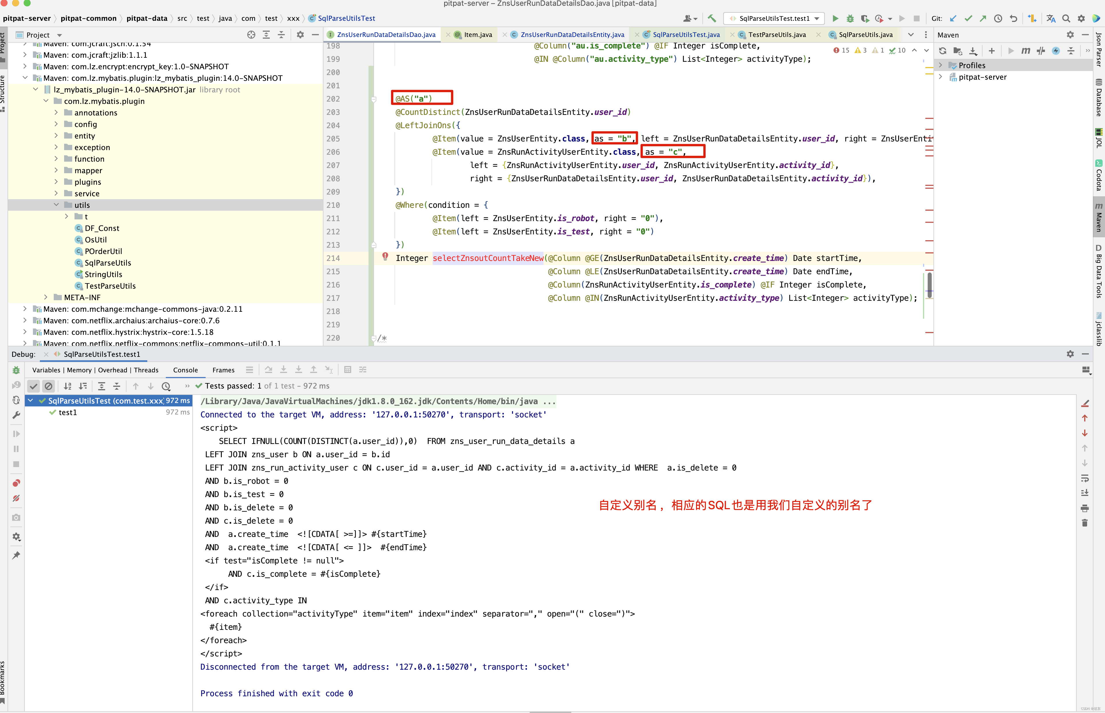Commit changes with Git green checkmark
This screenshot has height=713, width=1105.
coord(968,18)
